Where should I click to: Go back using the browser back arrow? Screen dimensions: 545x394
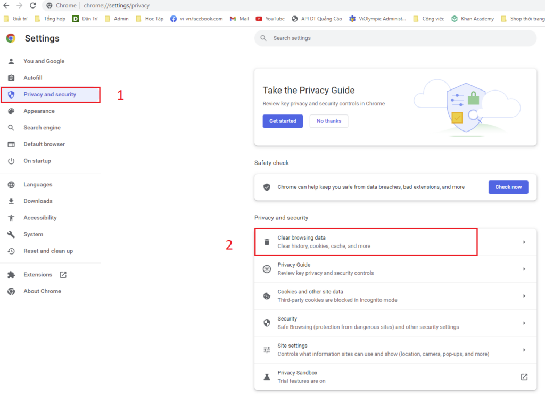6,5
